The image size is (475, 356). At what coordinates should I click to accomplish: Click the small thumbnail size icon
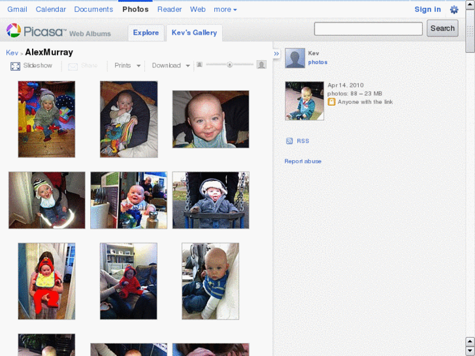click(199, 65)
